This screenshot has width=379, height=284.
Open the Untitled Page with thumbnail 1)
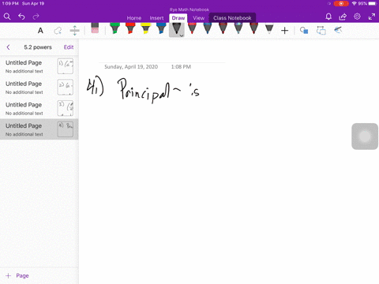tap(39, 66)
